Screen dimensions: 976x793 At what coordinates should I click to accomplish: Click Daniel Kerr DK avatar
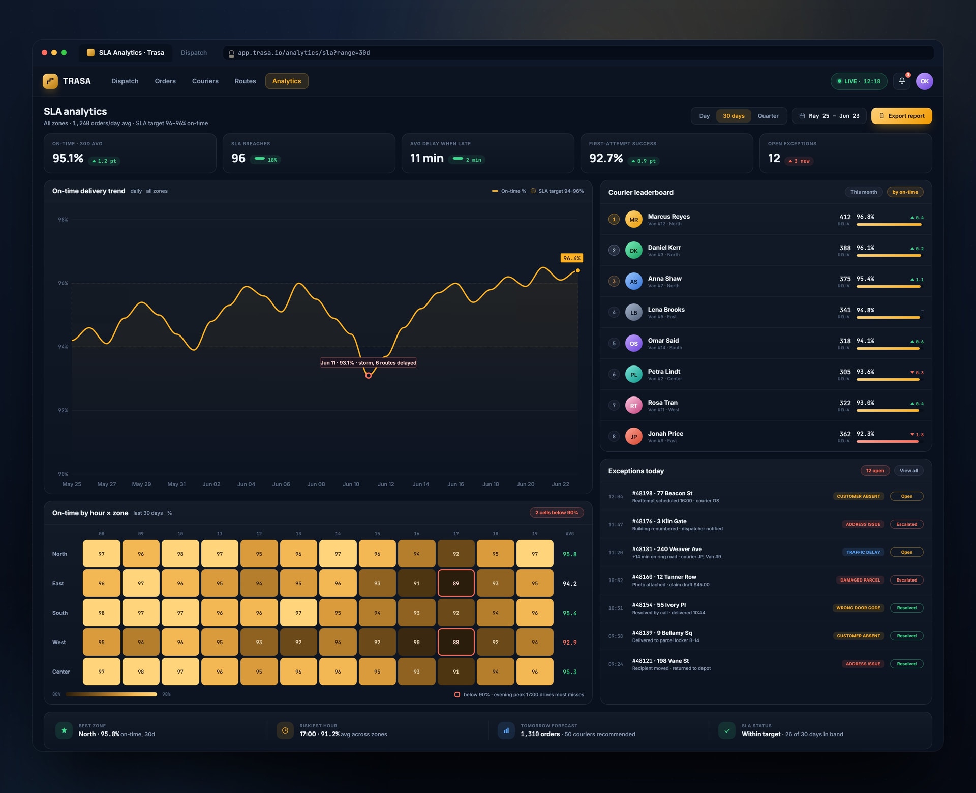pyautogui.click(x=633, y=251)
